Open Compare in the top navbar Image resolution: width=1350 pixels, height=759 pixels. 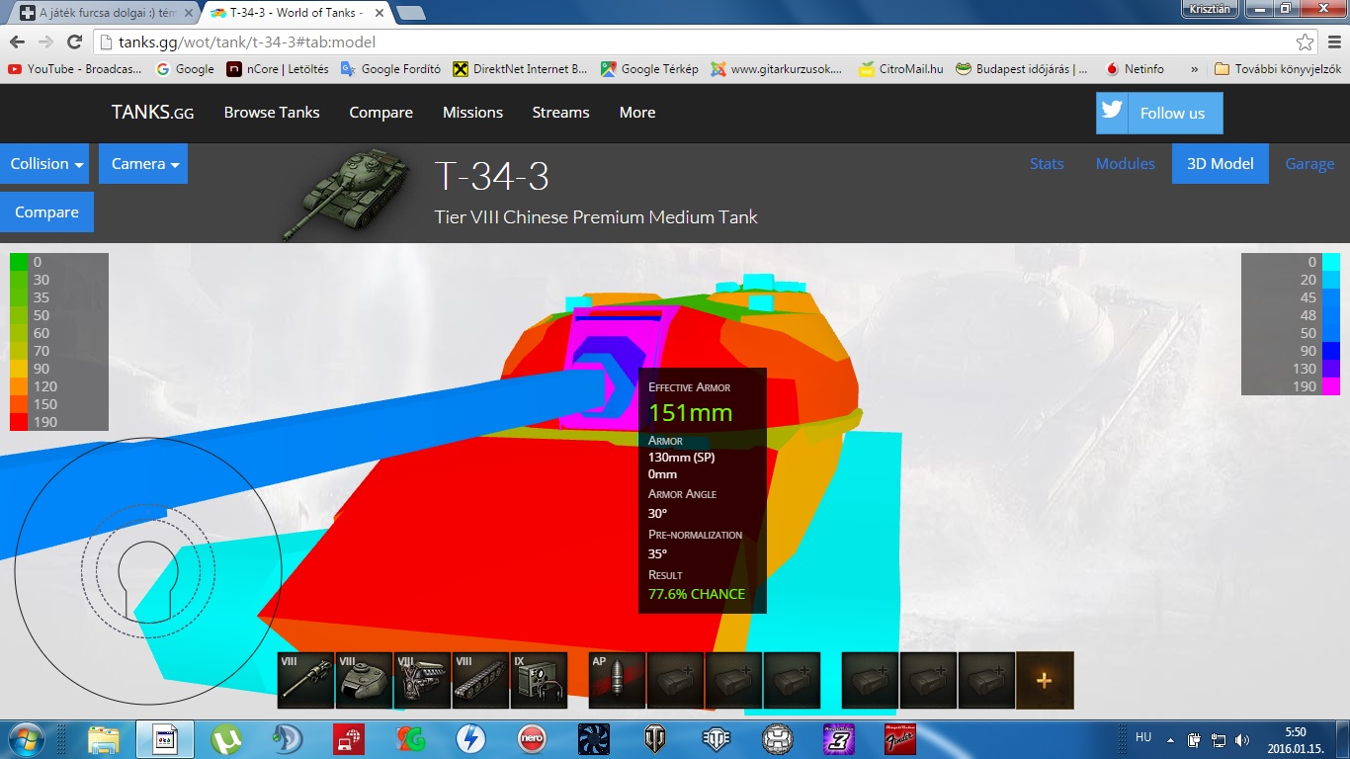click(380, 113)
